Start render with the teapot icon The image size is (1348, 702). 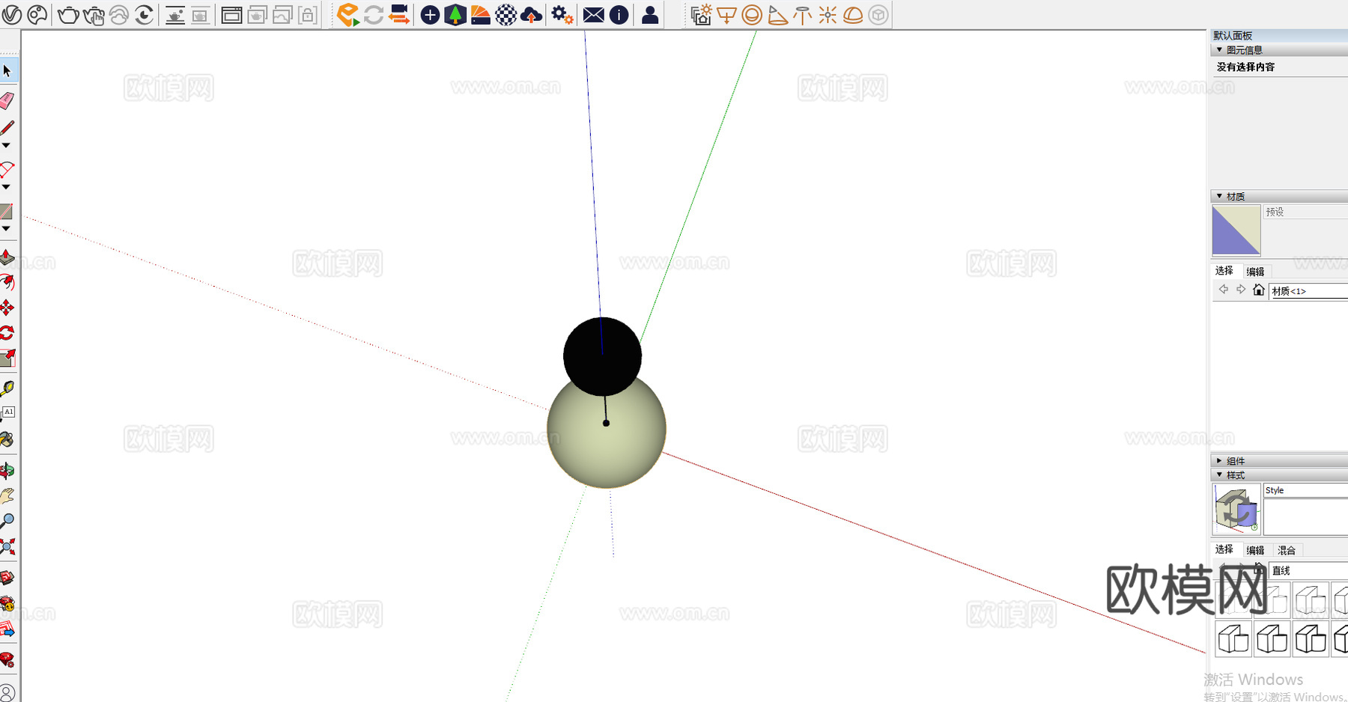[x=68, y=14]
